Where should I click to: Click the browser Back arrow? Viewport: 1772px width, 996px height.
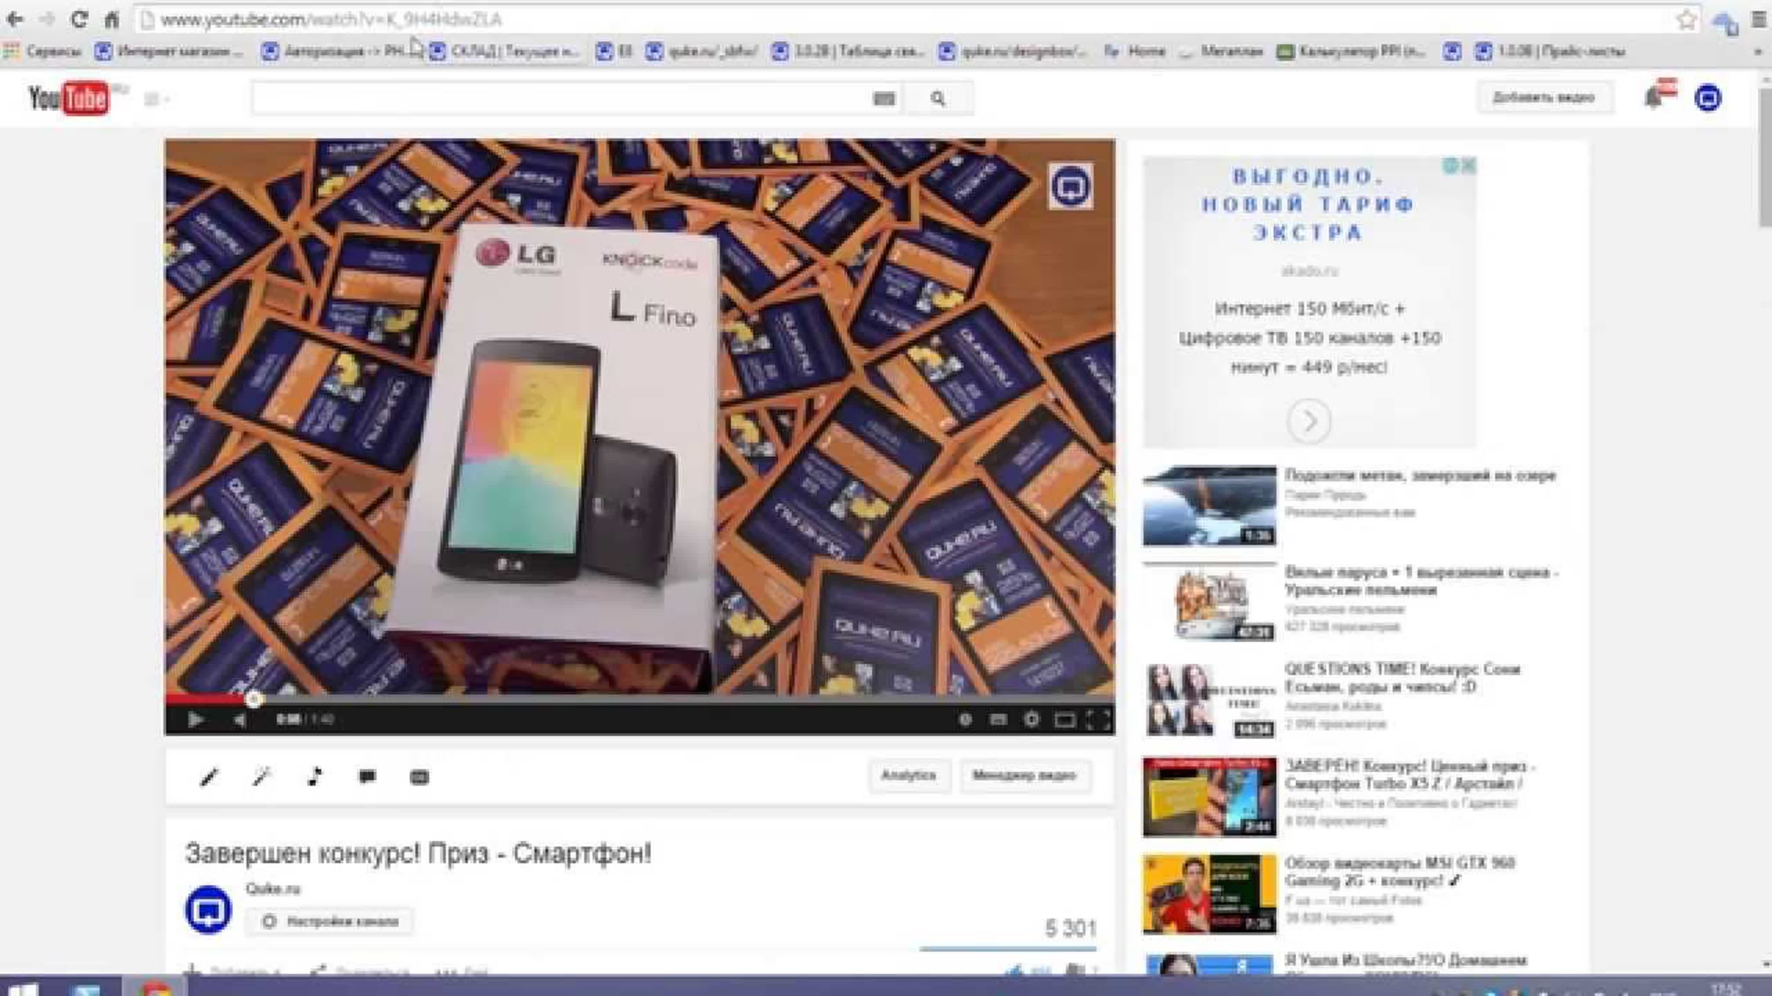[x=14, y=19]
